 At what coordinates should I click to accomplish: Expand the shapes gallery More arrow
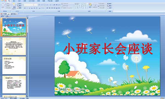pos(87,8)
